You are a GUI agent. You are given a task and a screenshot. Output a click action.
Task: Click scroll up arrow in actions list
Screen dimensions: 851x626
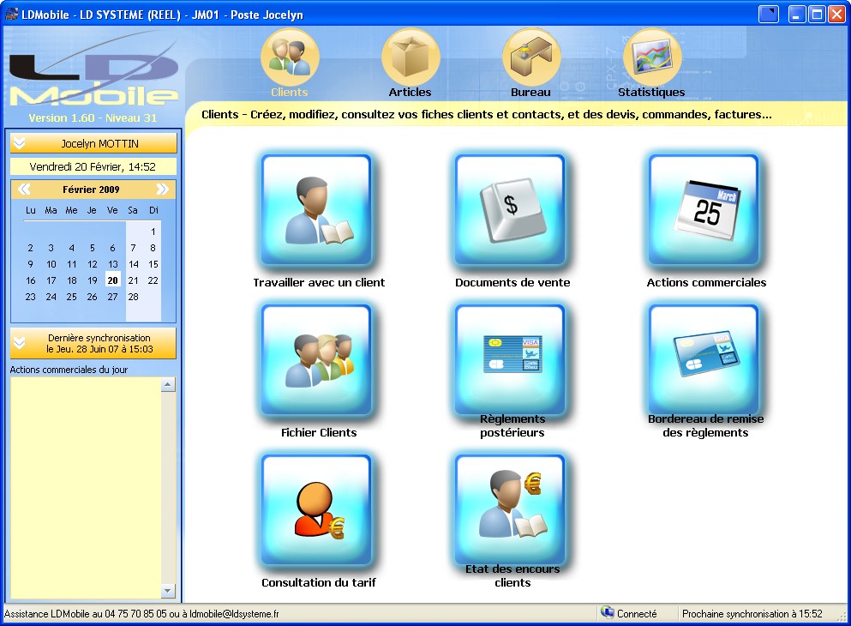tap(168, 385)
